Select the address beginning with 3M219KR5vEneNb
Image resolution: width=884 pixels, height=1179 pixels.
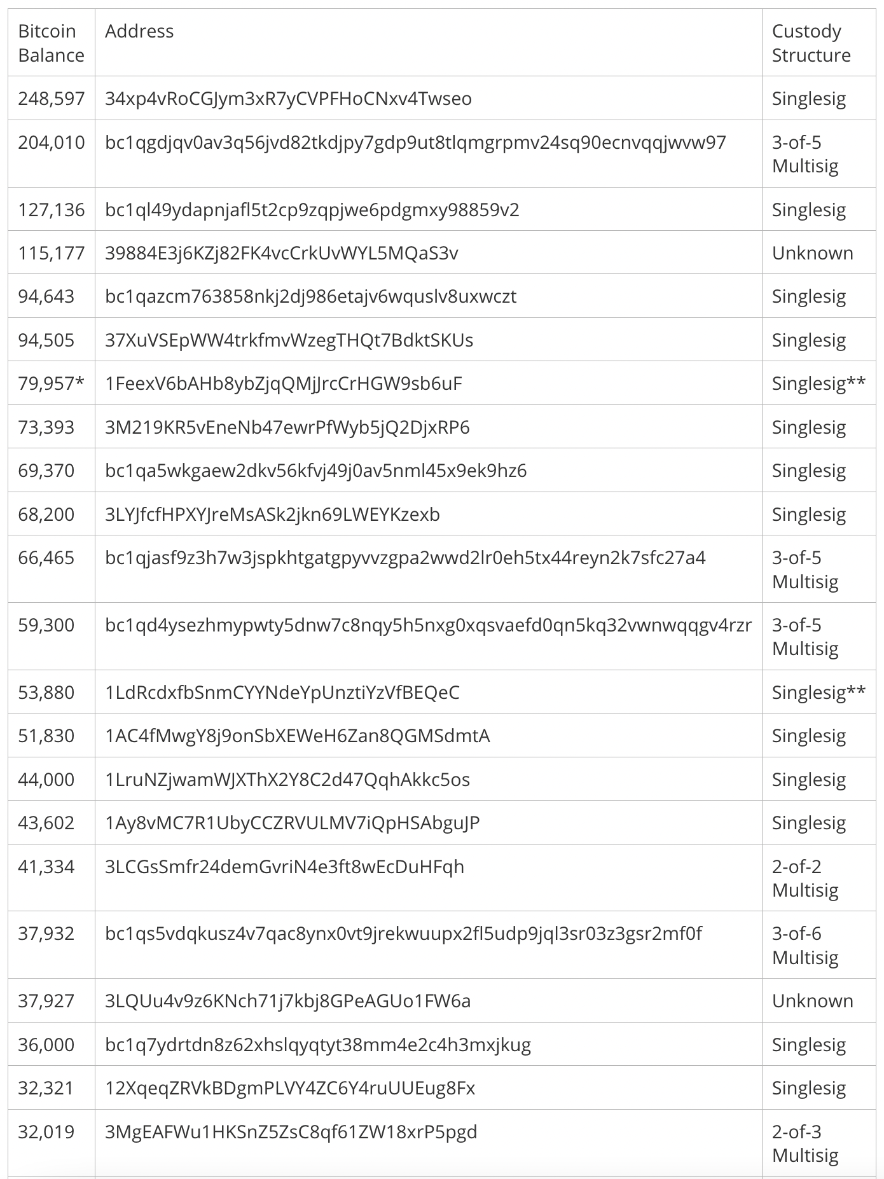[287, 427]
